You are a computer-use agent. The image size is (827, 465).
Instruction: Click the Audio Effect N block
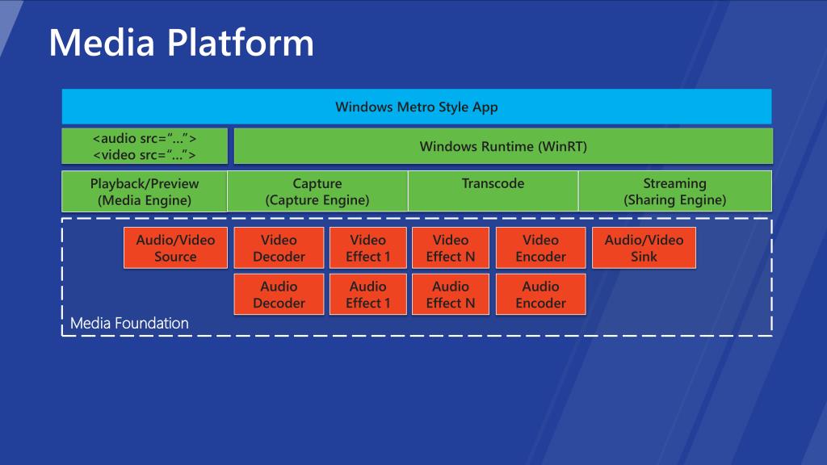point(451,294)
